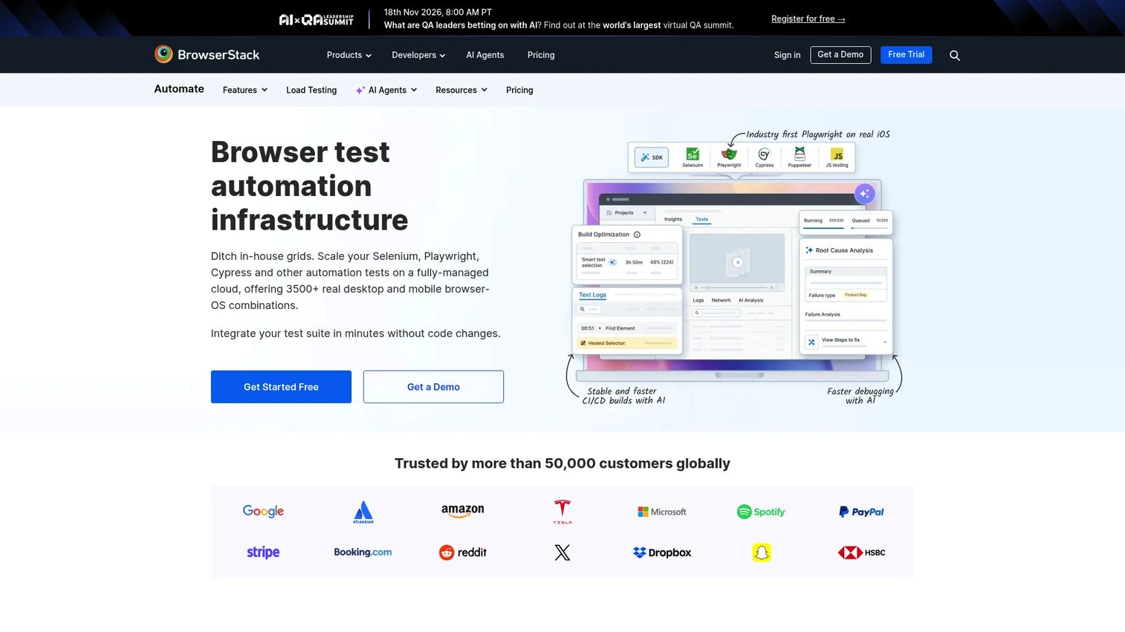
Task: Click the hero Get a Demo button
Action: point(433,387)
